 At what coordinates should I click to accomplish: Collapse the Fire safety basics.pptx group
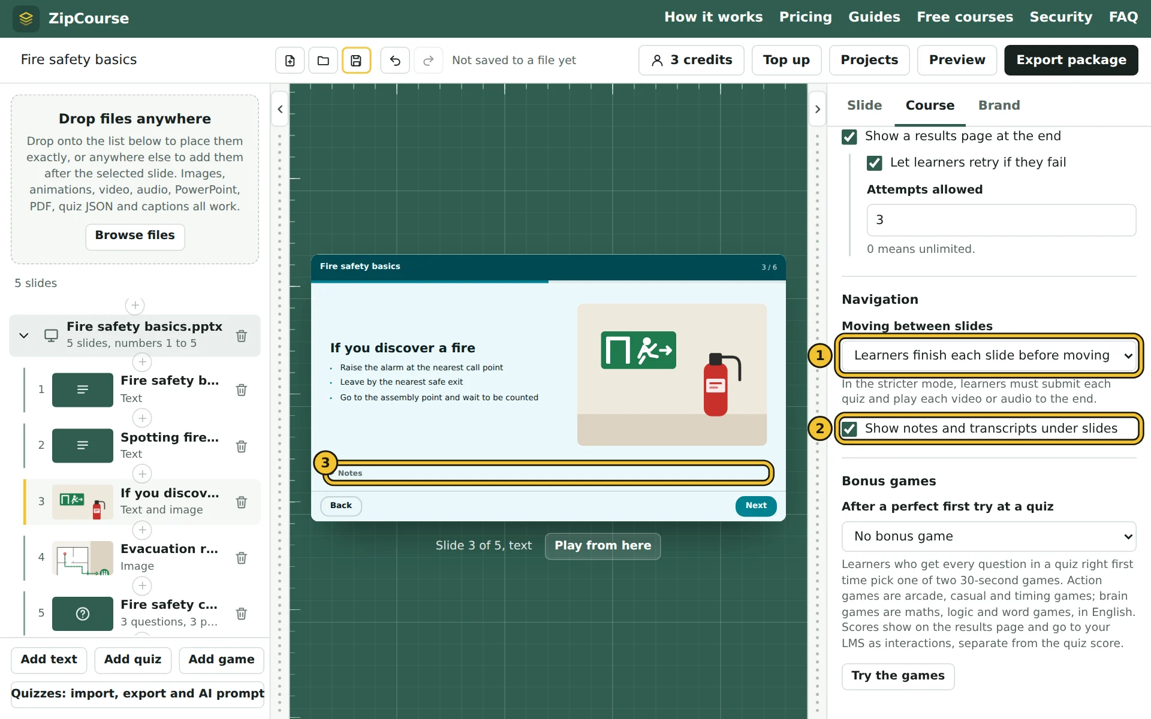pos(24,336)
